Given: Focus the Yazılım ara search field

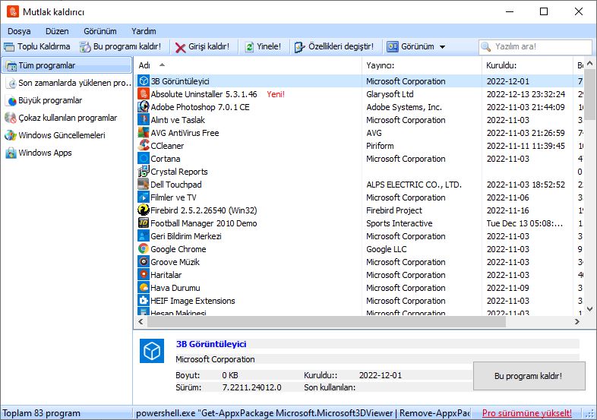Looking at the screenshot, I should tap(535, 46).
